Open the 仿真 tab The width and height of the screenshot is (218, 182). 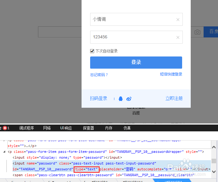[x=127, y=128]
